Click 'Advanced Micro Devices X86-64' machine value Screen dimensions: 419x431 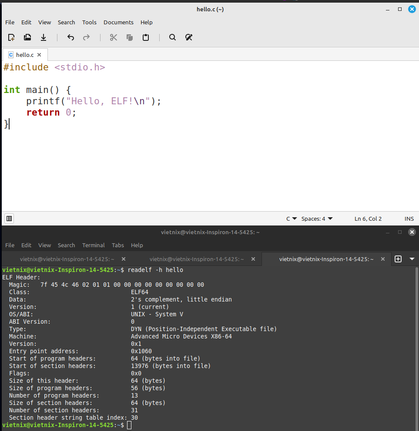tap(181, 336)
